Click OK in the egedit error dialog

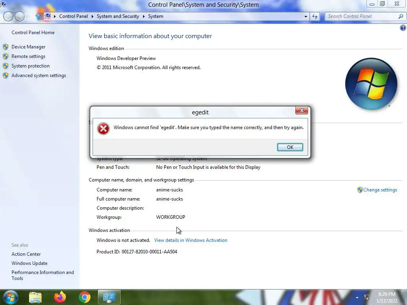coord(290,147)
